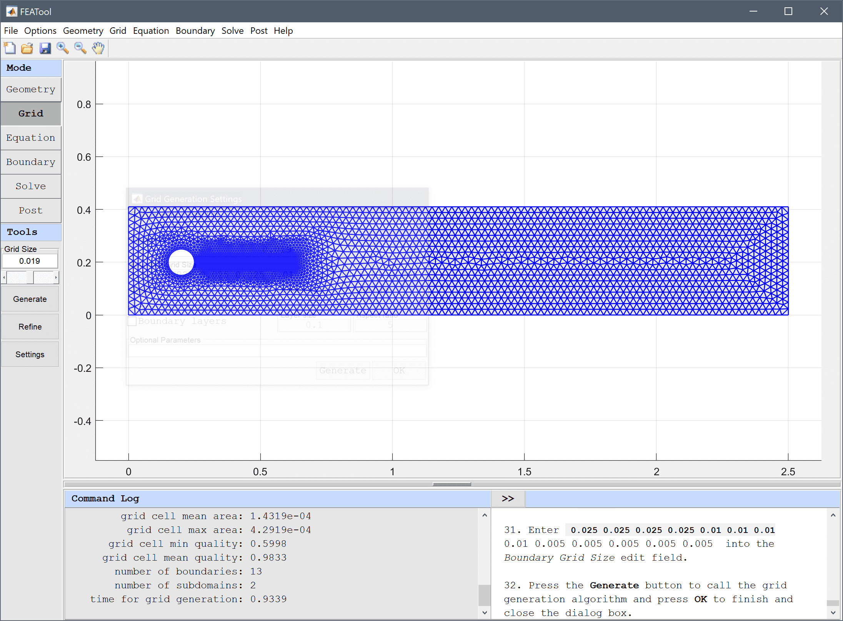Switch to Equation mode in the sidebar
Screen dimensions: 843x621
31,138
